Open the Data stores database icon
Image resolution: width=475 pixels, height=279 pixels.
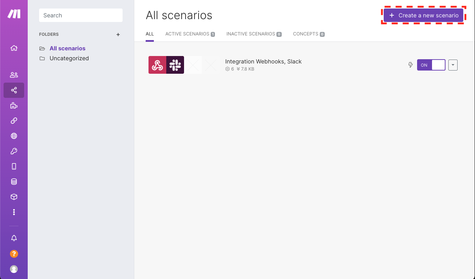coord(14,182)
